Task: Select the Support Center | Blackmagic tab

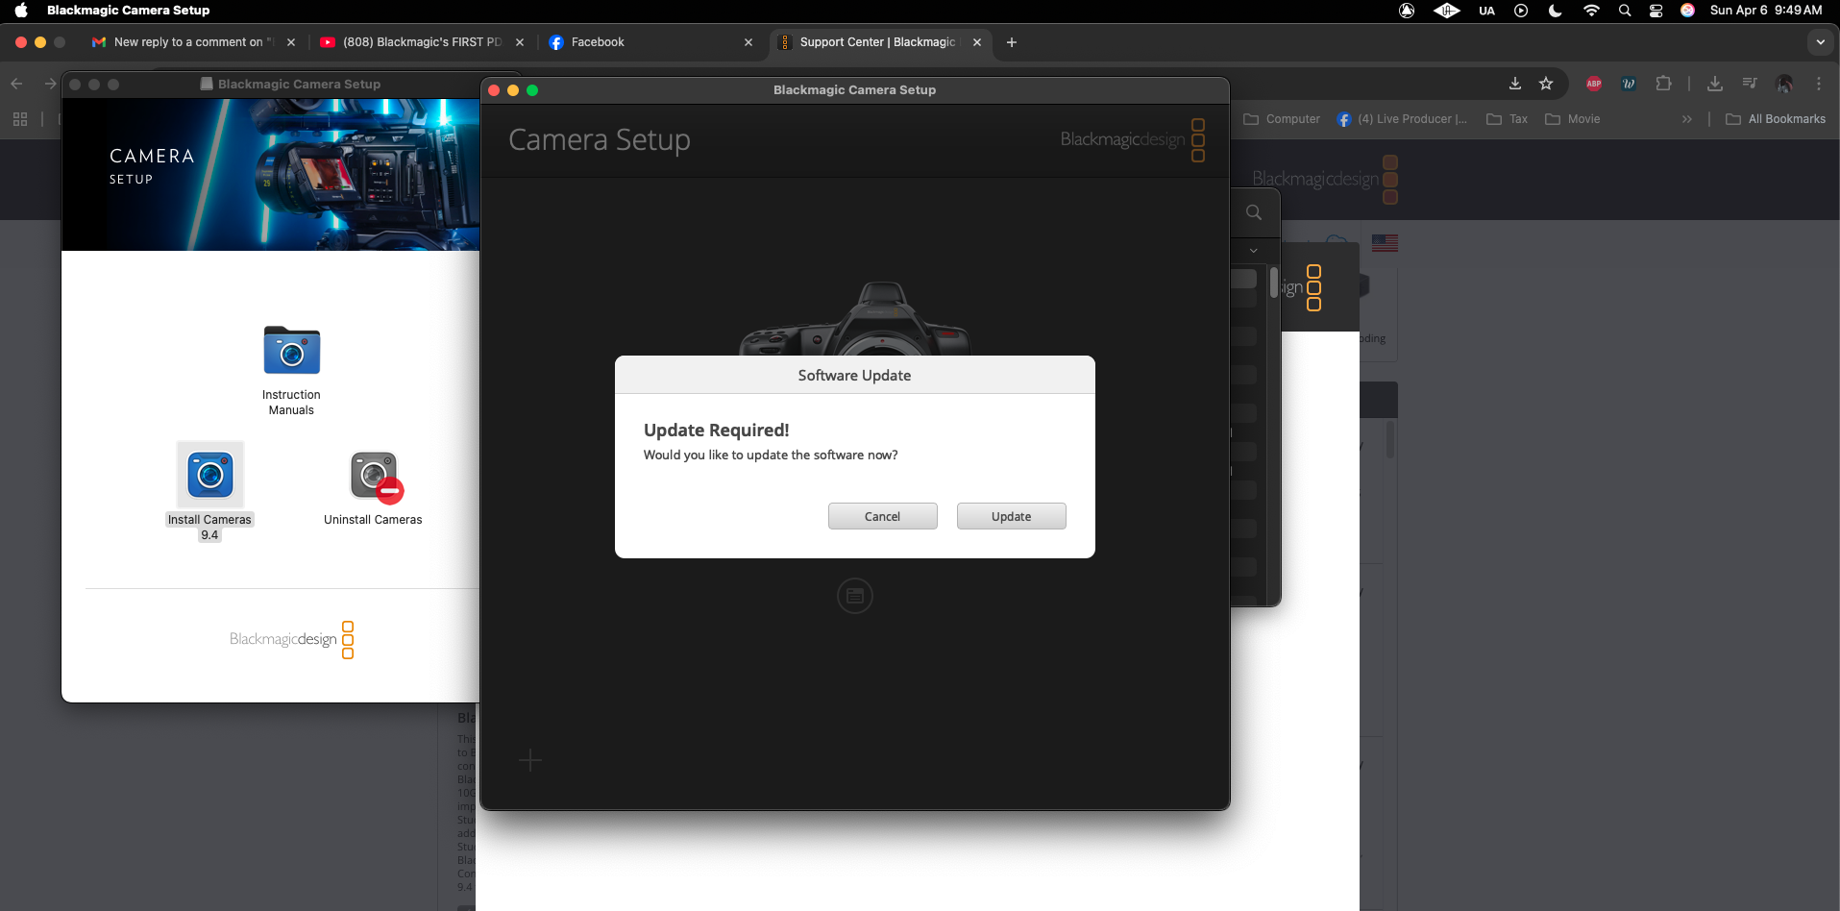Action: [x=876, y=42]
